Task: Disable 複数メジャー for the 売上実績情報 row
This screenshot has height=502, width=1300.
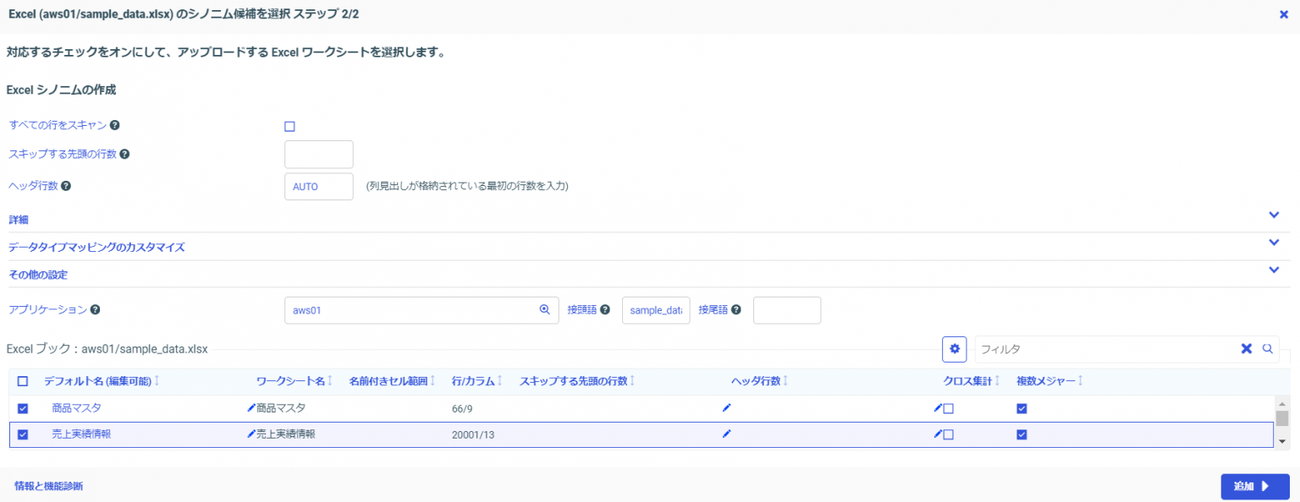Action: [x=1022, y=433]
